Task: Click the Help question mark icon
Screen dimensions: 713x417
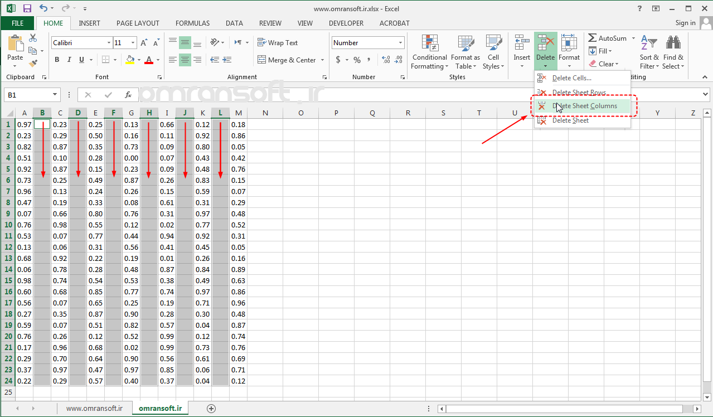Action: [639, 8]
